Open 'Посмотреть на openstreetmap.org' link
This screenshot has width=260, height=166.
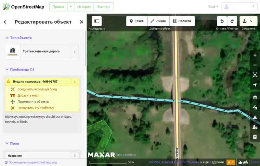point(32,162)
